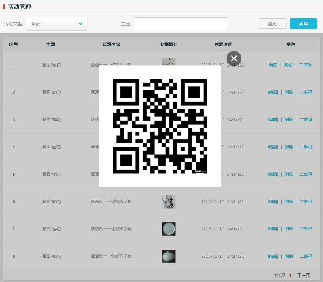Click the 话题内容 text in row 6
The width and height of the screenshot is (323, 282).
pyautogui.click(x=111, y=201)
